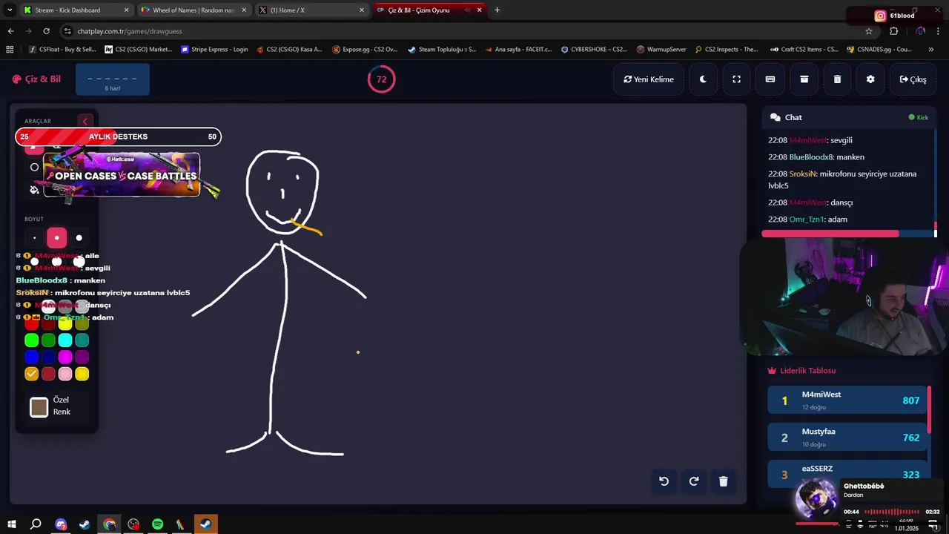Close the Stream - Kick Dashboard tab

point(126,10)
